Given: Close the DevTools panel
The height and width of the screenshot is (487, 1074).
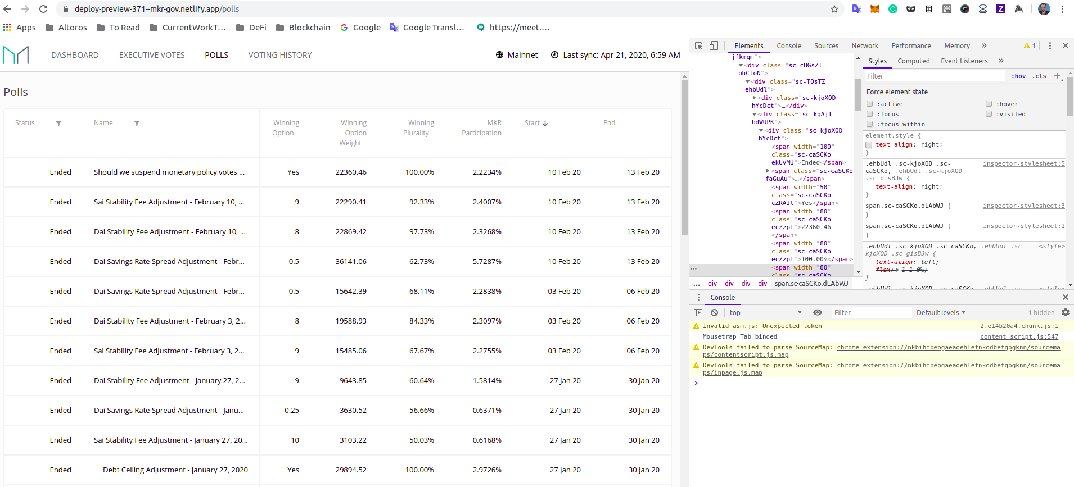Looking at the screenshot, I should pyautogui.click(x=1065, y=46).
